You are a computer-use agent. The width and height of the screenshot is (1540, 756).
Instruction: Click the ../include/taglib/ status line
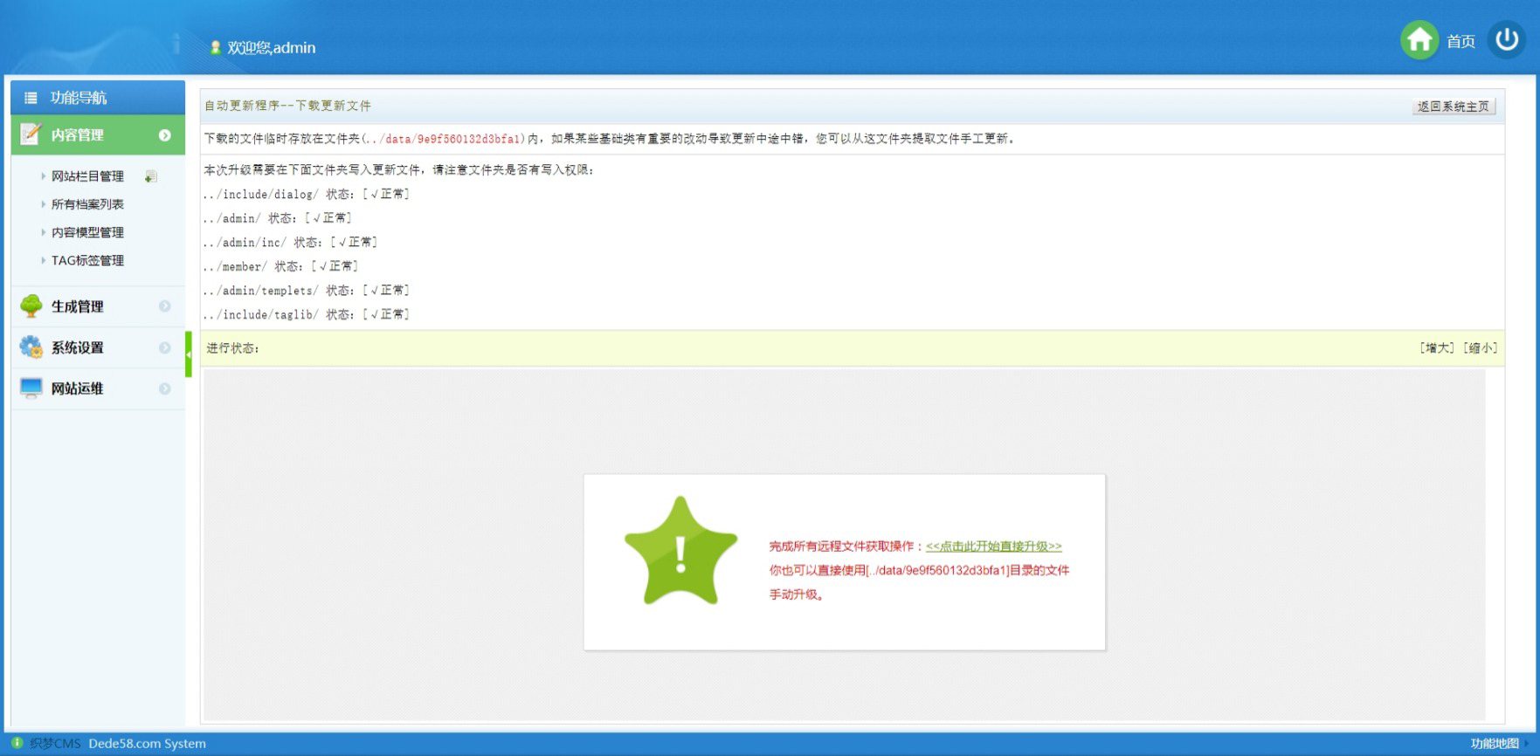(306, 314)
